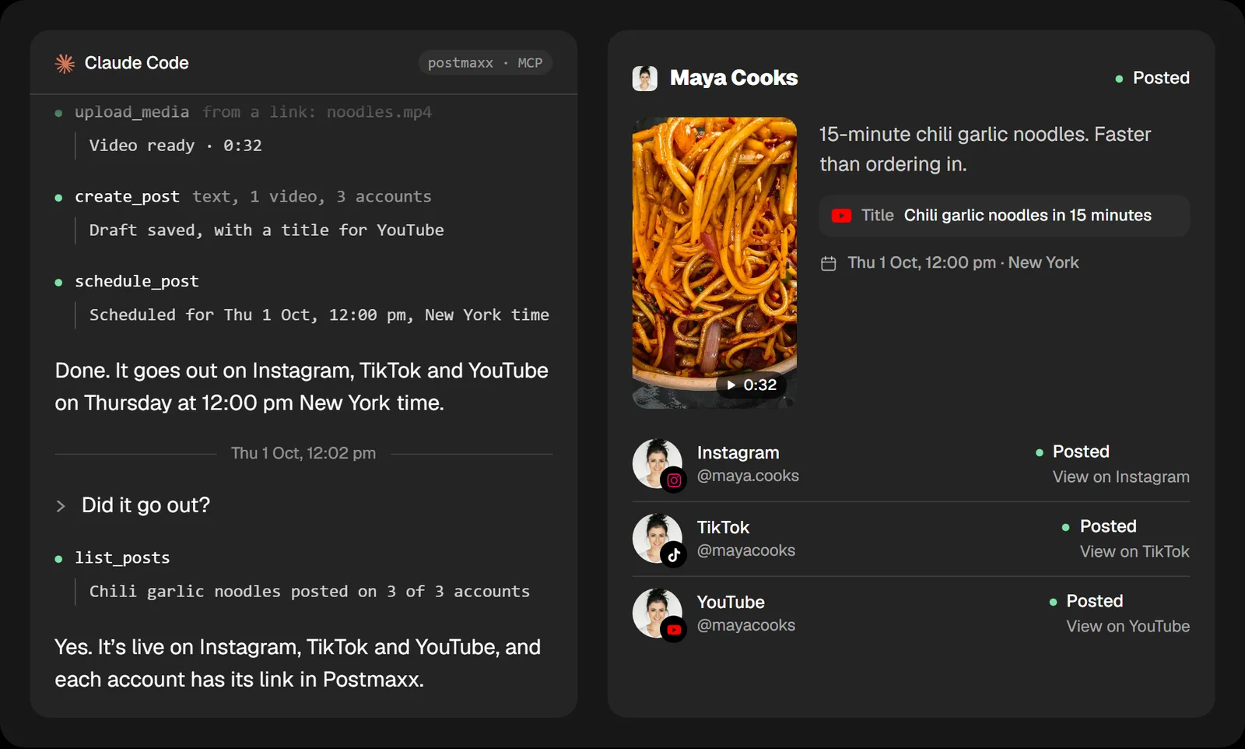Screen dimensions: 1245x749
Task: Open the noodles video thumbnail
Action: [x=714, y=262]
